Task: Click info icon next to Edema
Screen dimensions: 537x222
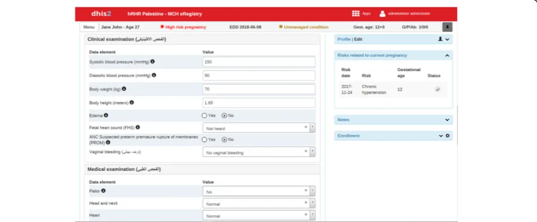Action: [106, 116]
